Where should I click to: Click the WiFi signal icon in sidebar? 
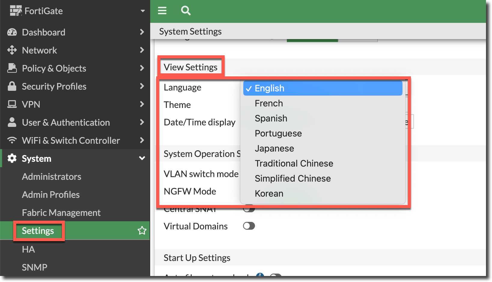click(12, 140)
